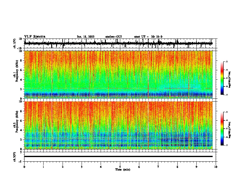The width and height of the screenshot is (243, 187).
Task: Click the upper color bar beside ch.1
Action: 222,78
